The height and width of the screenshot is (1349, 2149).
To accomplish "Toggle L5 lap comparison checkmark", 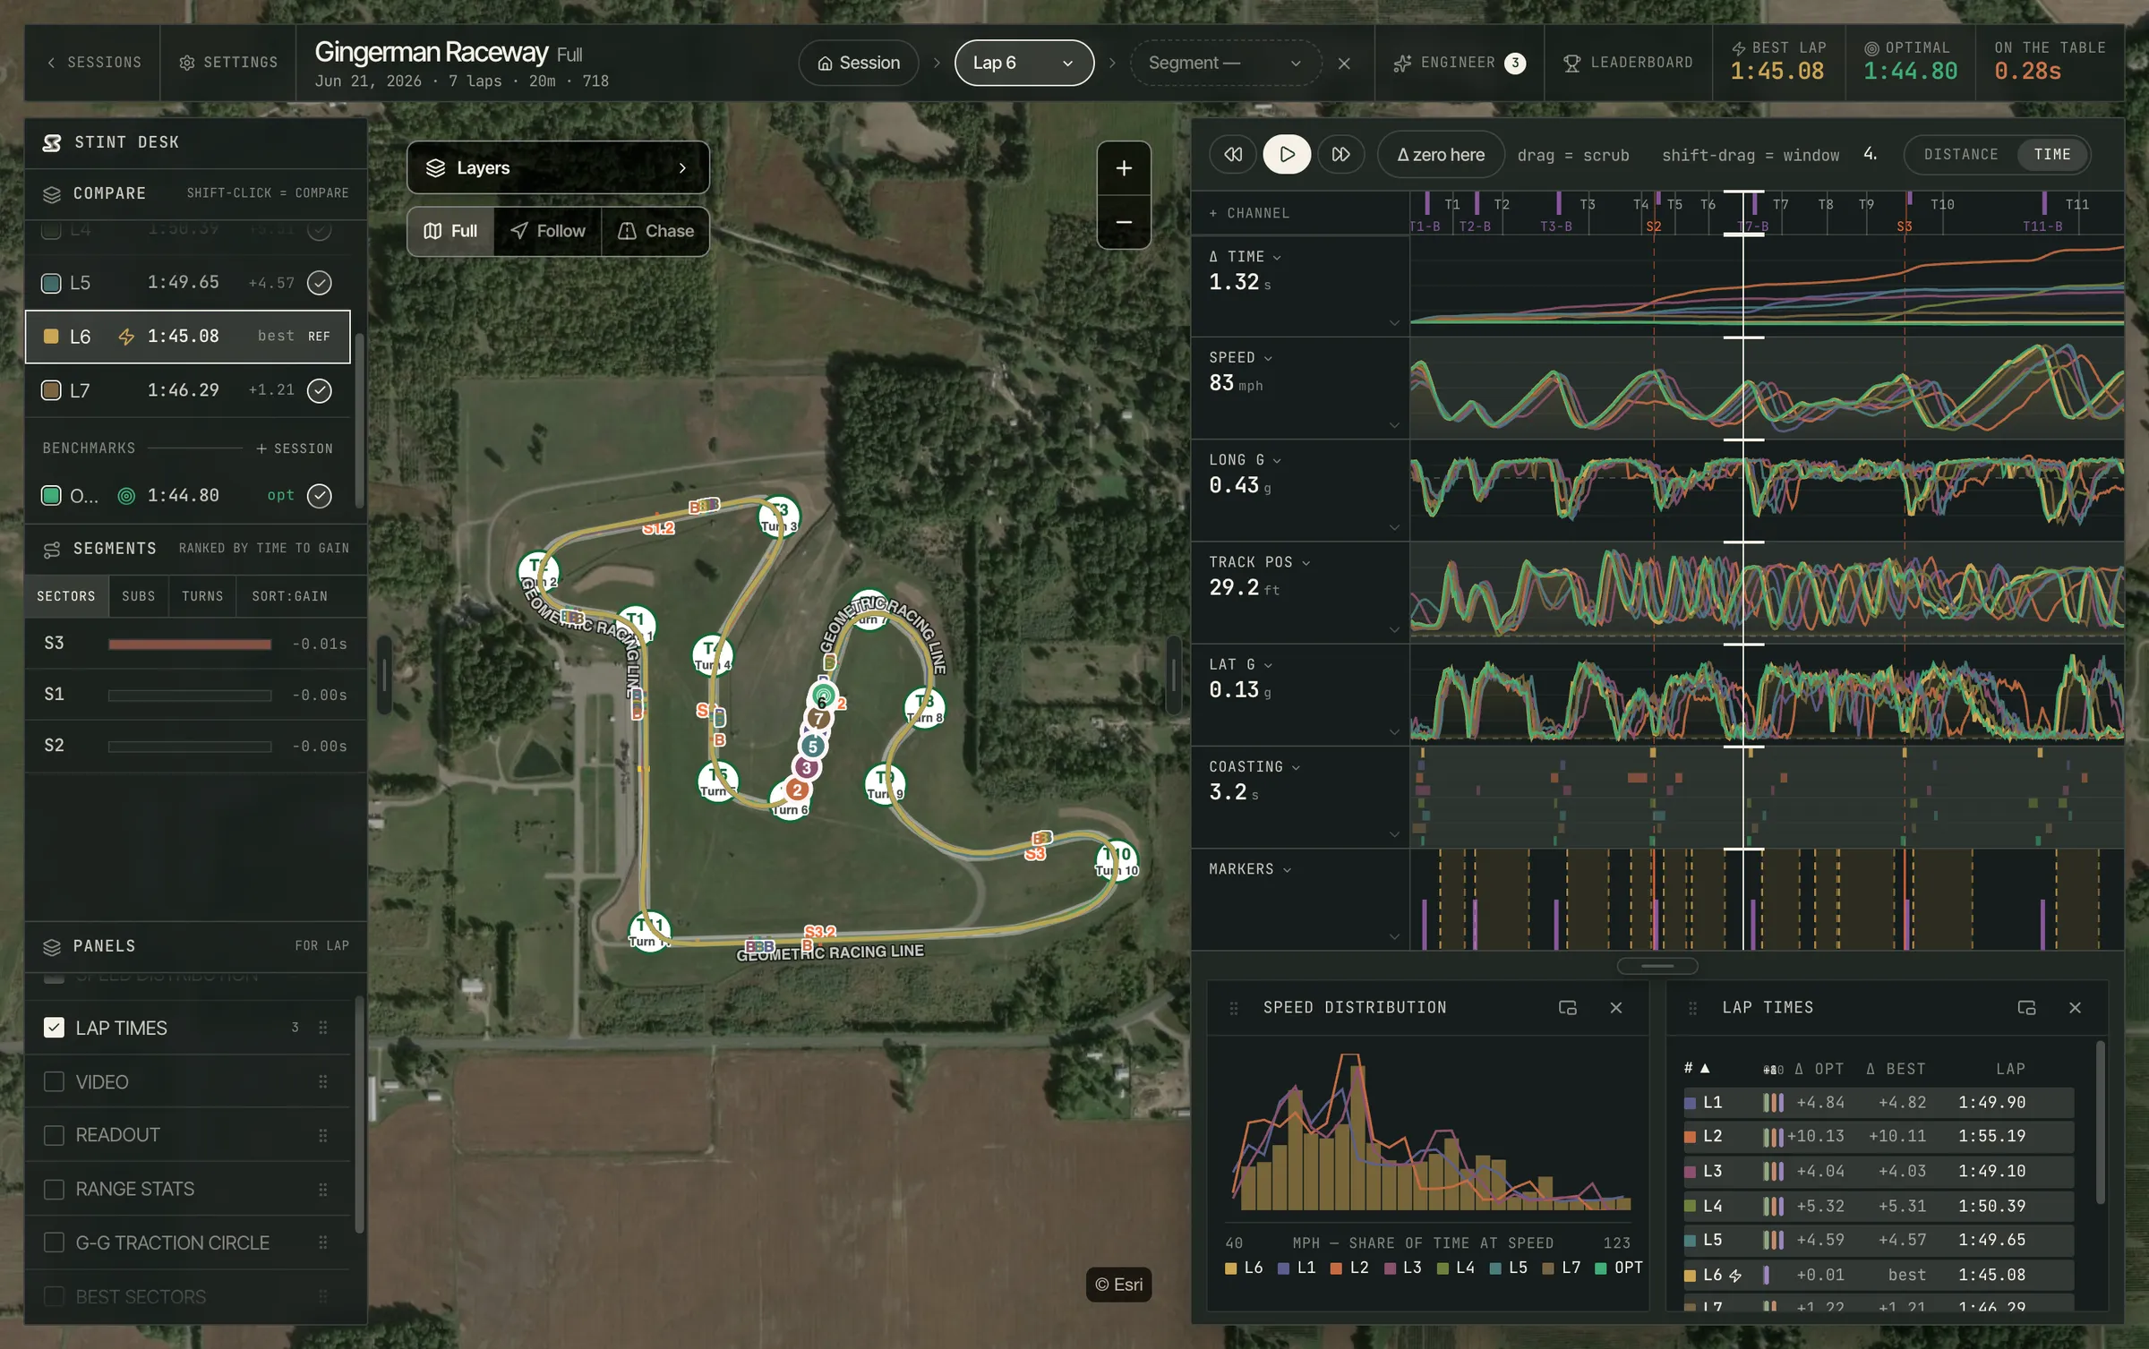I will (x=320, y=283).
